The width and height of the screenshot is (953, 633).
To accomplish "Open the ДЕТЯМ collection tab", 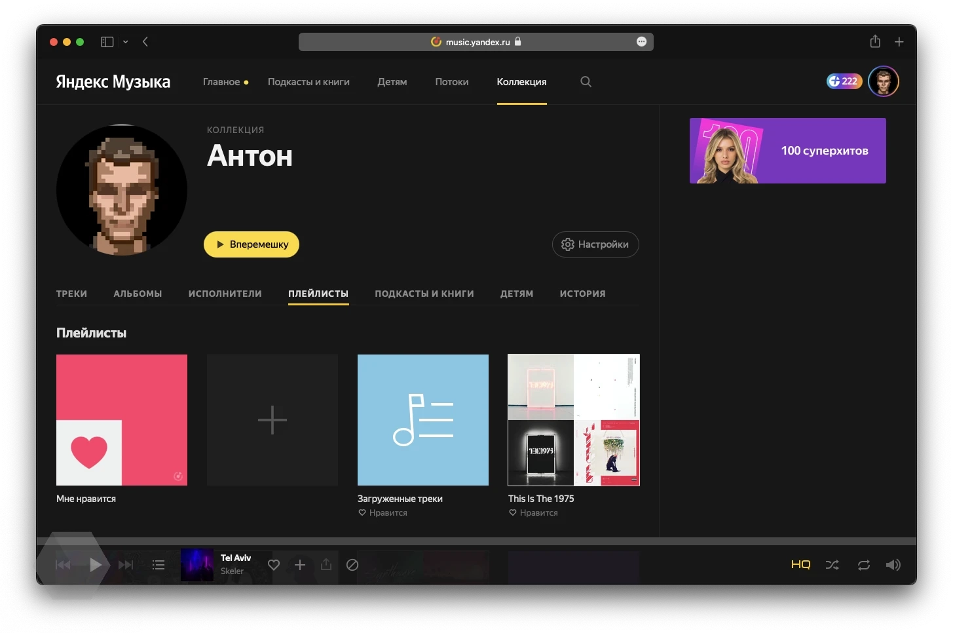I will 517,294.
